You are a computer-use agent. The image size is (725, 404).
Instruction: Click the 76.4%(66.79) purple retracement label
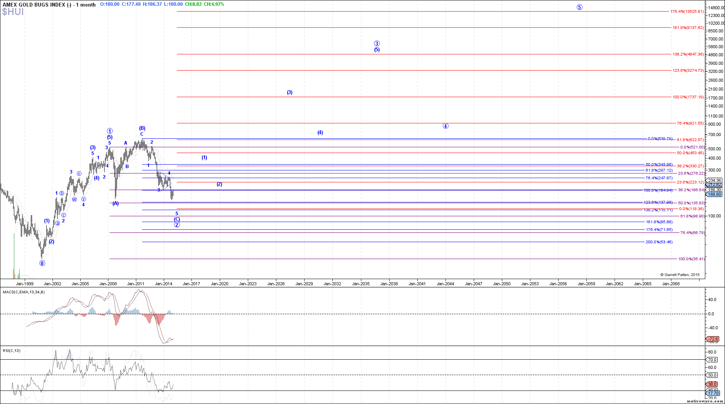pyautogui.click(x=692, y=233)
